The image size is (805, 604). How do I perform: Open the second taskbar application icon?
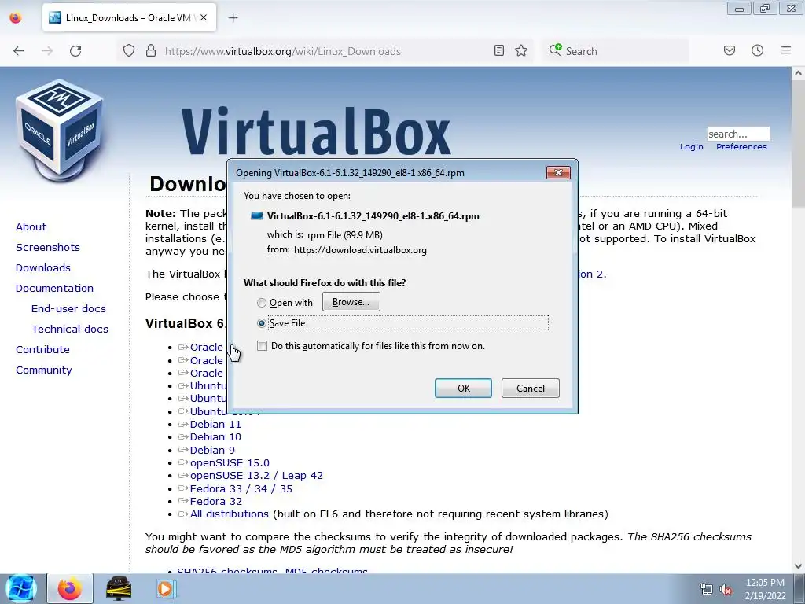[119, 588]
